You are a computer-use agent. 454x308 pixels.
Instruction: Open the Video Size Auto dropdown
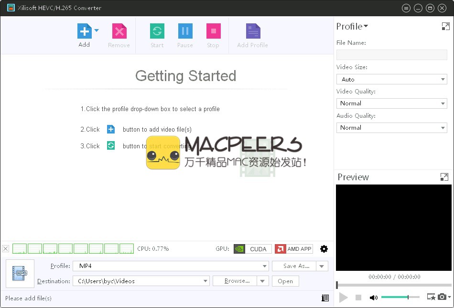(391, 79)
